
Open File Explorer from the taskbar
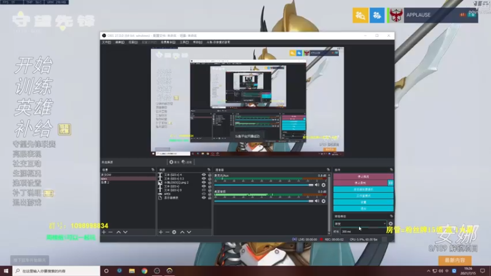(x=132, y=270)
